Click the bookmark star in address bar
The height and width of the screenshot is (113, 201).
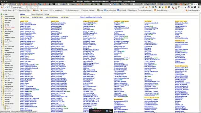click(x=140, y=7)
